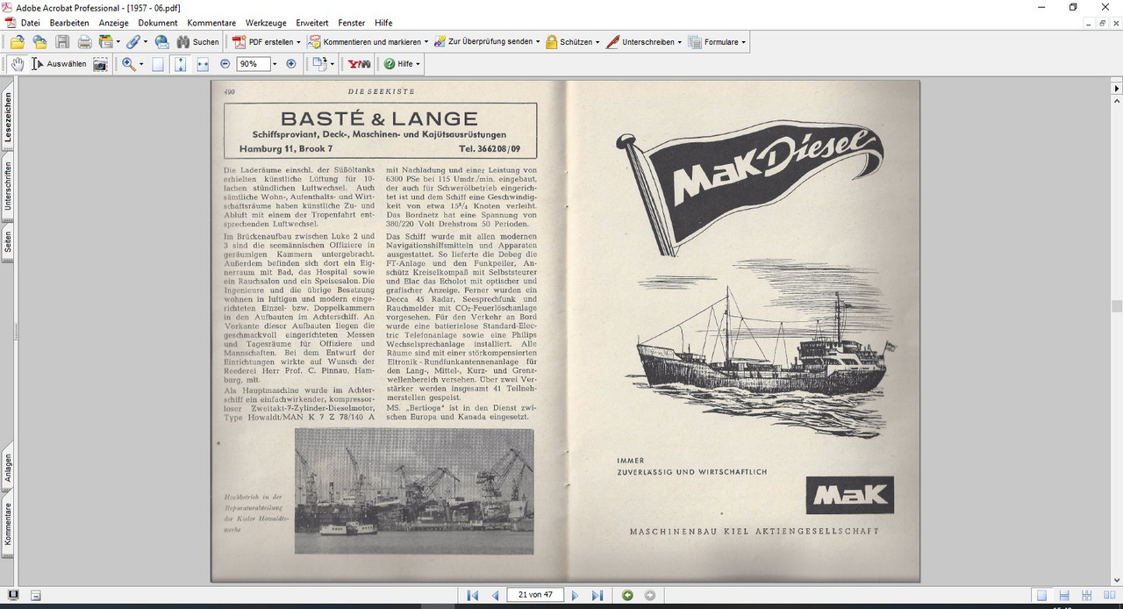
Task: Open the PDF erstellen dropdown
Action: [266, 41]
